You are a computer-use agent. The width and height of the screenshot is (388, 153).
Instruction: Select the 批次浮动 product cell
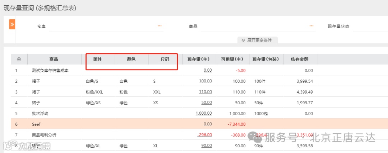pyautogui.click(x=40, y=114)
